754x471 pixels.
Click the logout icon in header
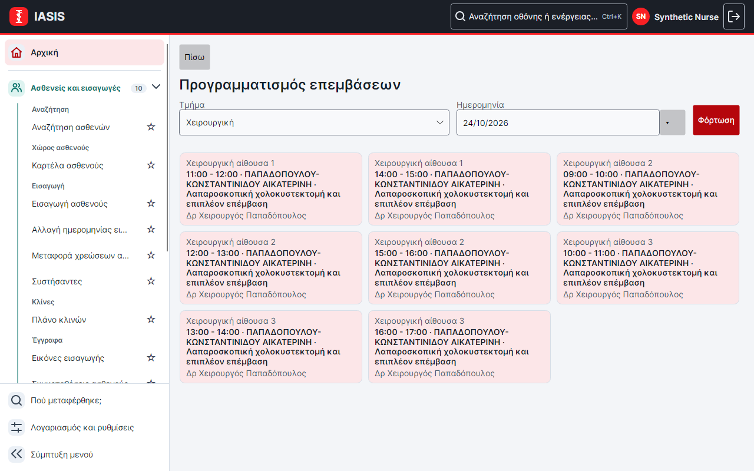[734, 16]
